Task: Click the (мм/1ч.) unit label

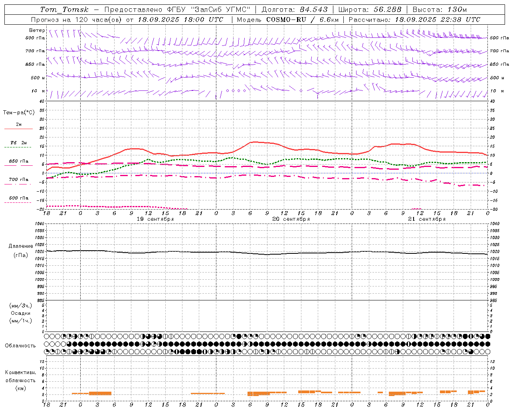Action: click(x=21, y=321)
